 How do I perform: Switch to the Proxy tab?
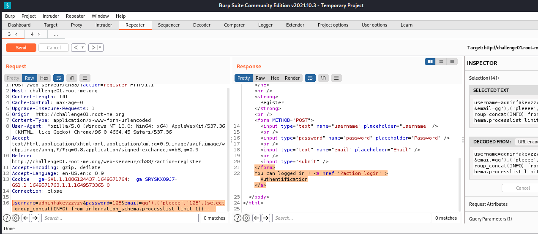pos(76,25)
